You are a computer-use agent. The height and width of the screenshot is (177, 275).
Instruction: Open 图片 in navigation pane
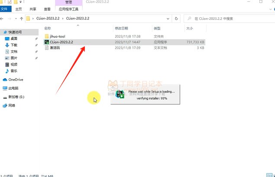click(14, 58)
